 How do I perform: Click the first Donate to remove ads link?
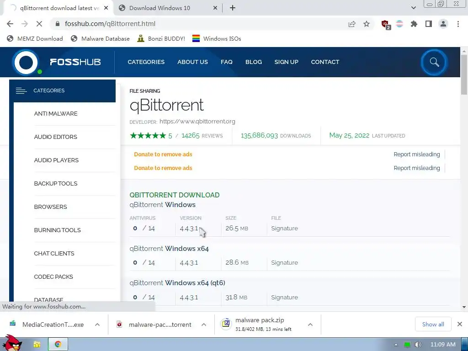click(x=163, y=154)
